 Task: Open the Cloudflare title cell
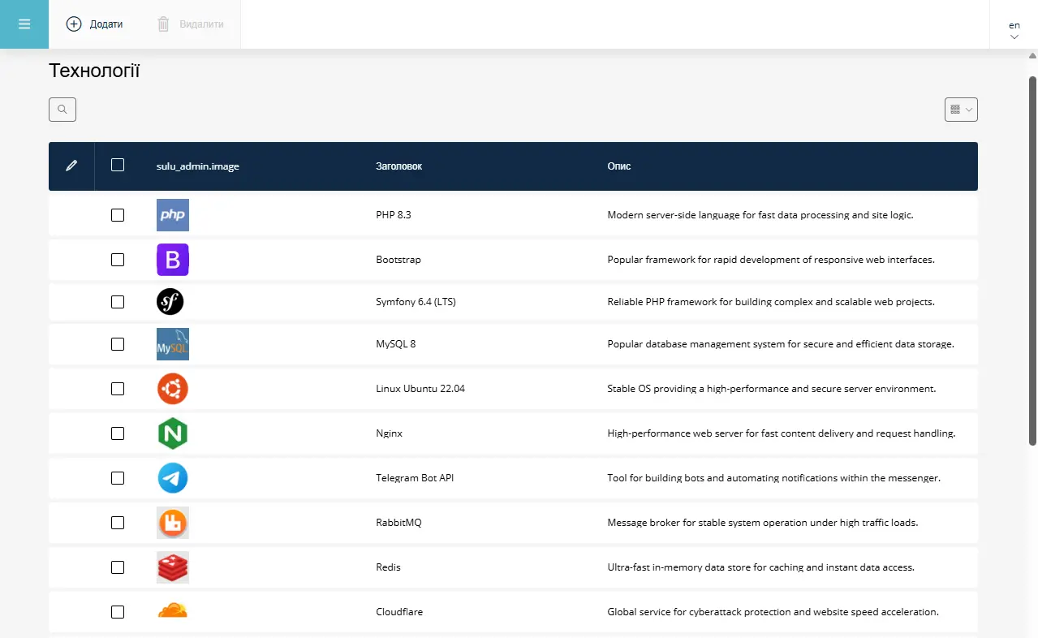(x=399, y=612)
